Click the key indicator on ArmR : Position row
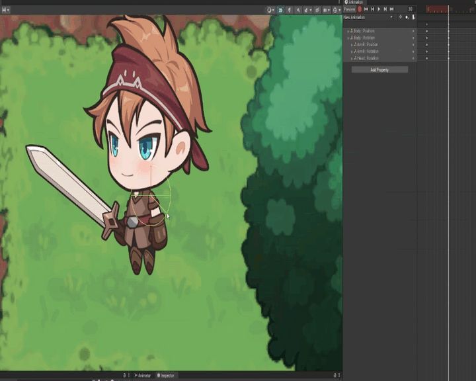Screen dimensions: 476x381 point(413,45)
